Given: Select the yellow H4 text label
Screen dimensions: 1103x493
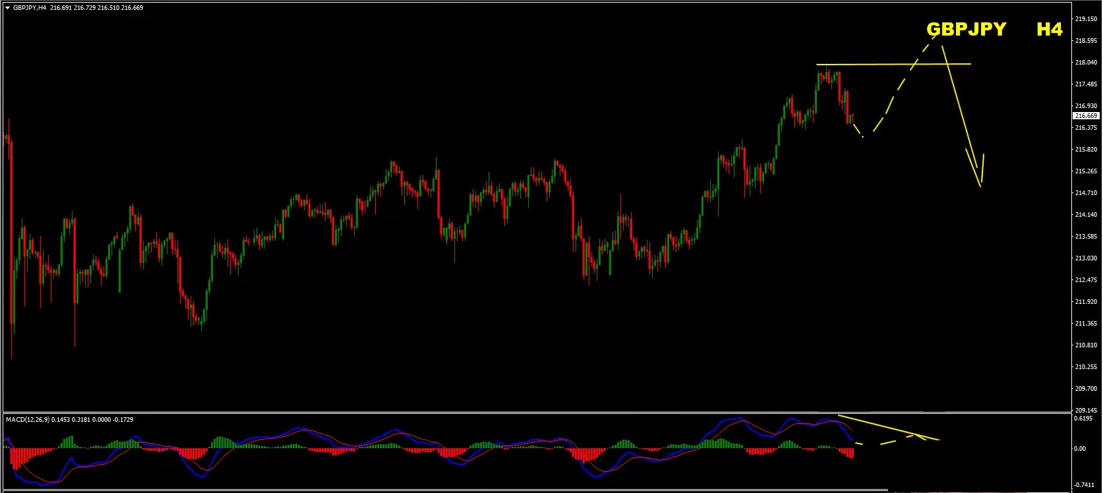Looking at the screenshot, I should pyautogui.click(x=1050, y=30).
